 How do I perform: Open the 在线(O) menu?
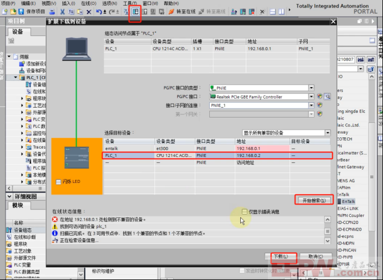tap(89, 3)
